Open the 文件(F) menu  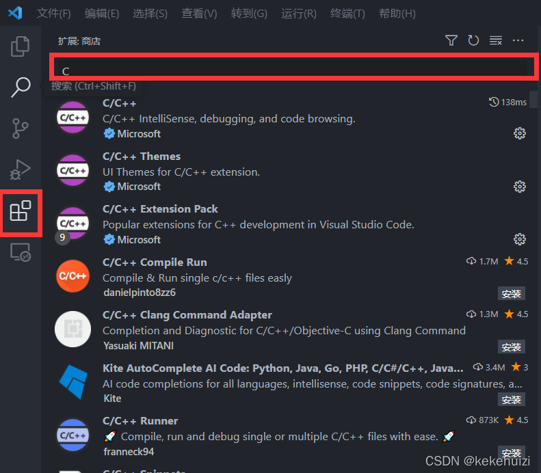53,14
